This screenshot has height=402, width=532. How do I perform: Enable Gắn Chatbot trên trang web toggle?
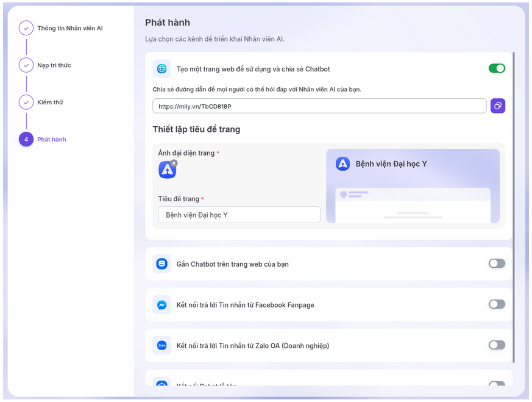point(497,264)
